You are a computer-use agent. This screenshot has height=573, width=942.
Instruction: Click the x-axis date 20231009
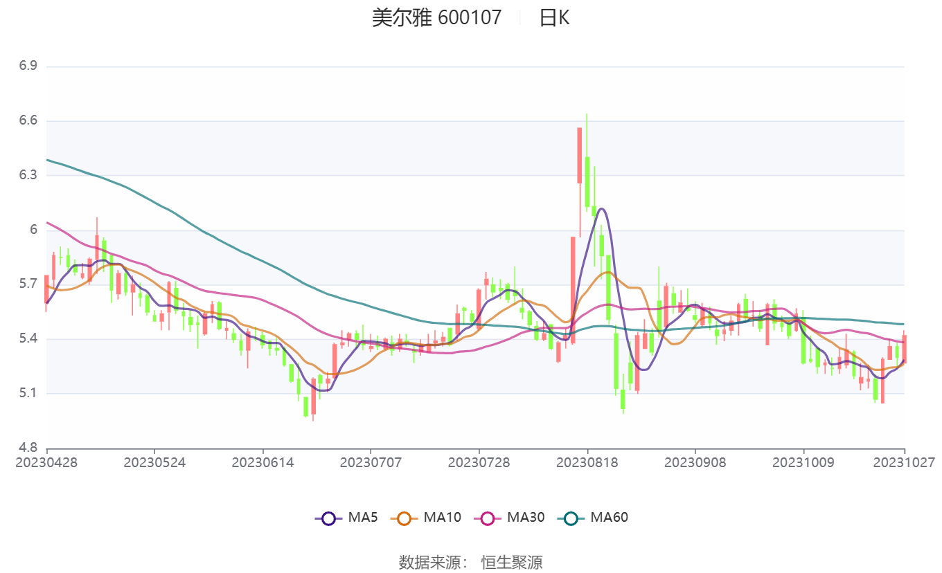803,462
